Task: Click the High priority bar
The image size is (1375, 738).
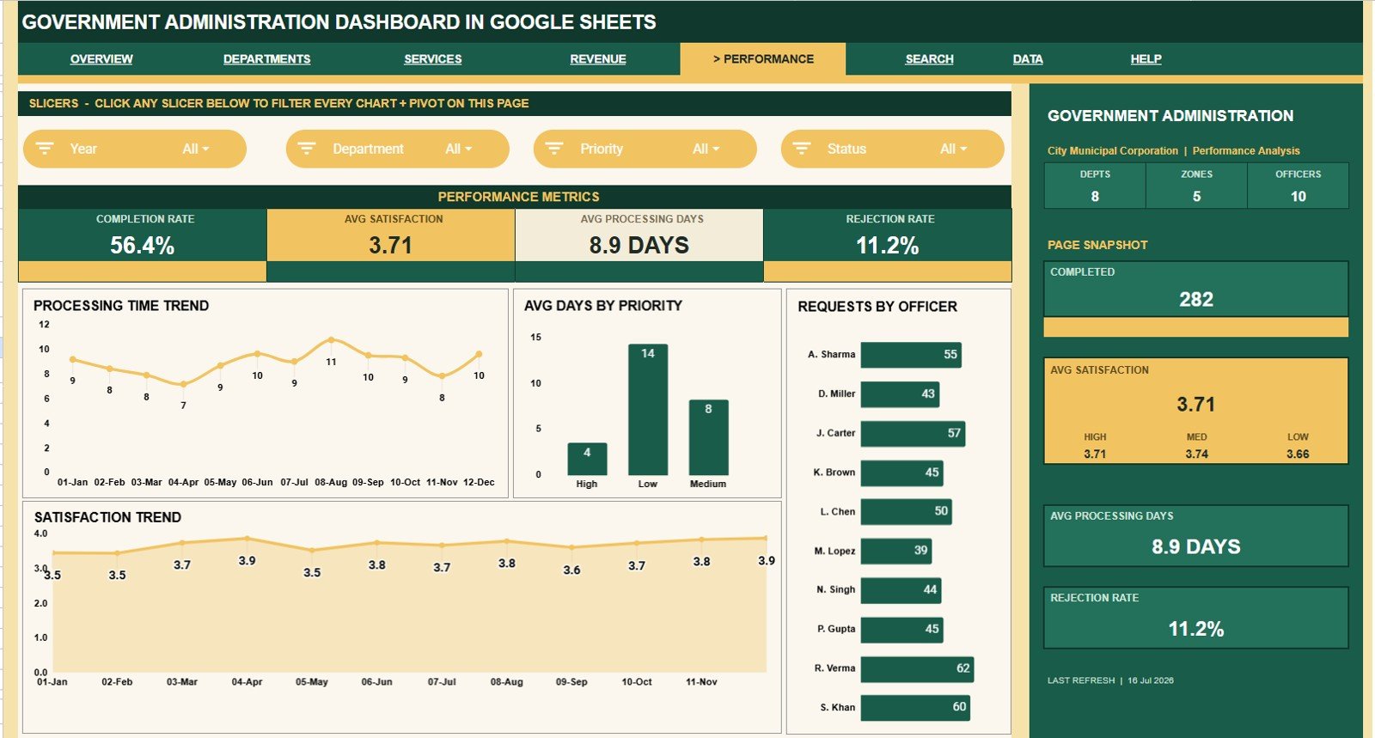Action: pyautogui.click(x=587, y=459)
